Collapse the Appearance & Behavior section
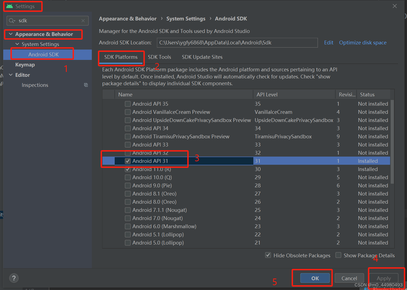 tap(11, 34)
